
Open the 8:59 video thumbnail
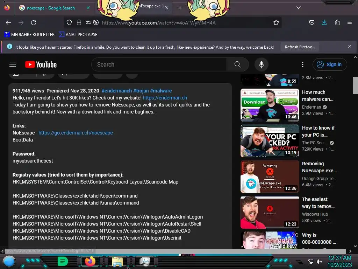tap(270, 80)
